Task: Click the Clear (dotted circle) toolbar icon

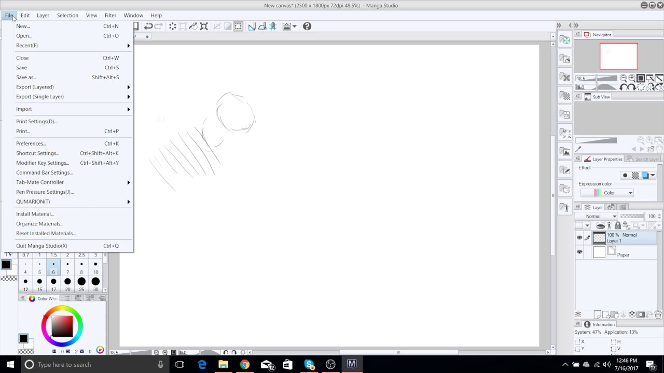Action: (x=173, y=26)
